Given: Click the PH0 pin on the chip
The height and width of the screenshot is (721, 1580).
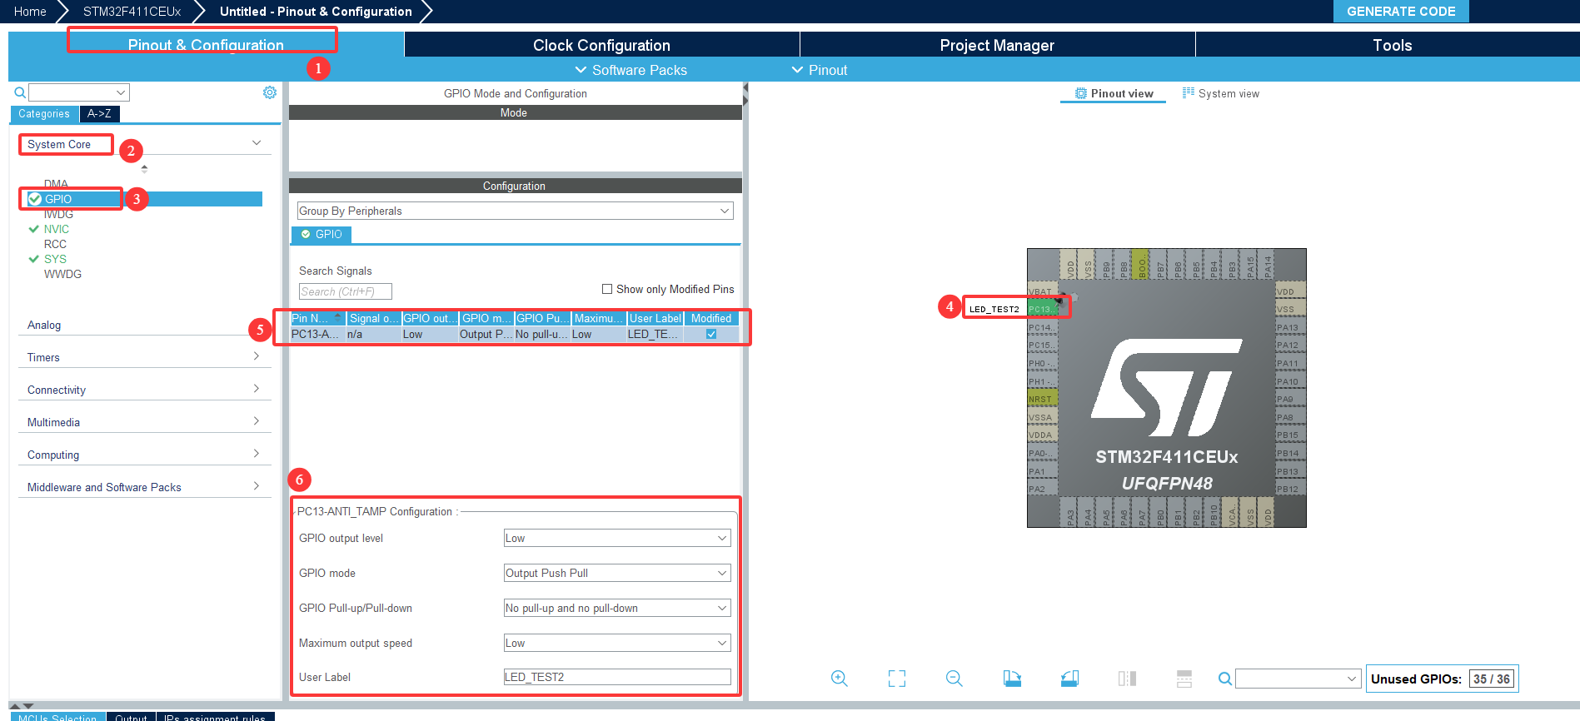Looking at the screenshot, I should [x=1042, y=363].
